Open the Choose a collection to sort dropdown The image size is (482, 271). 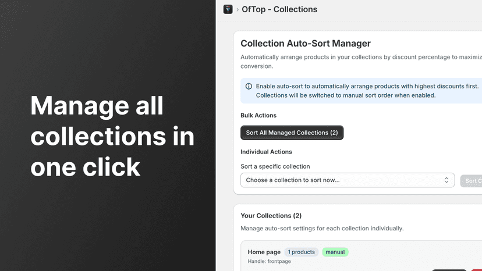[348, 180]
